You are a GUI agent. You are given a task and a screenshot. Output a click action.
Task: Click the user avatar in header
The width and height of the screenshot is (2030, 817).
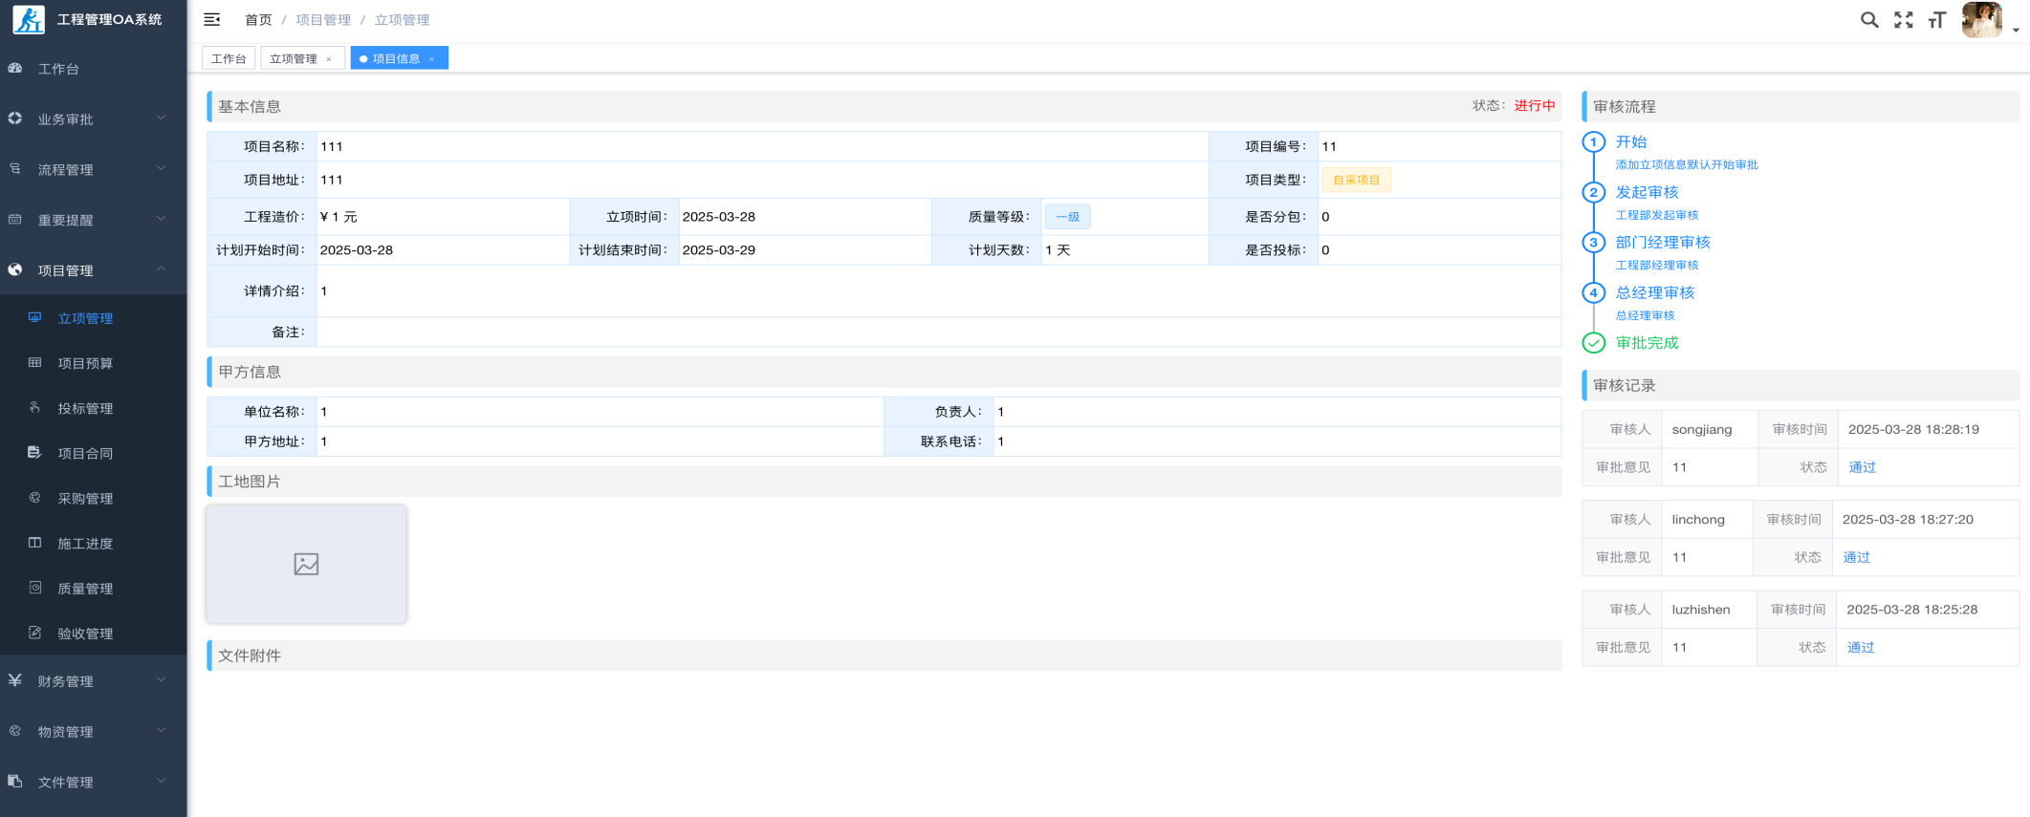click(1981, 20)
